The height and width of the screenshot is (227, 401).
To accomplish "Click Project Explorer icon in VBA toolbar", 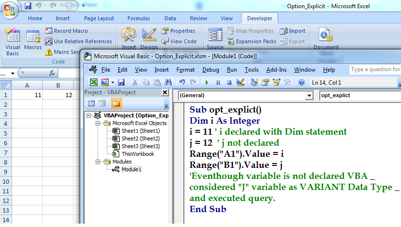I will point(254,82).
